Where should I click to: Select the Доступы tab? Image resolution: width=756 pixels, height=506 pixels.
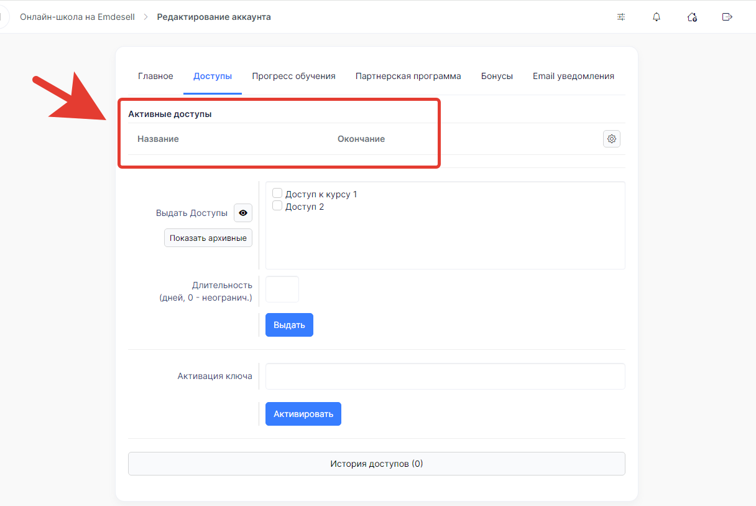(x=213, y=76)
